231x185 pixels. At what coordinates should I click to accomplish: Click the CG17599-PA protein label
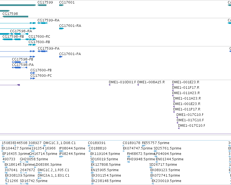(x=49, y=49)
